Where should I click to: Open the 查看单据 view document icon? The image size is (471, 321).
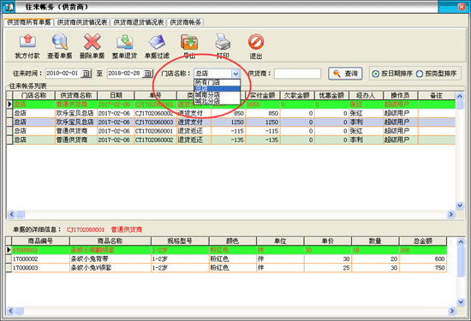(60, 42)
